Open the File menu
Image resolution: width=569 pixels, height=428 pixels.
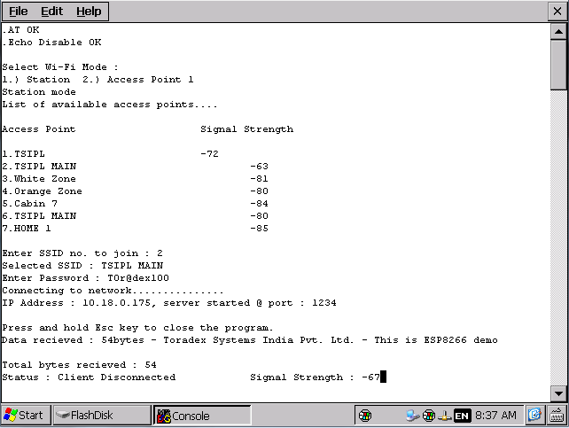coord(18,12)
